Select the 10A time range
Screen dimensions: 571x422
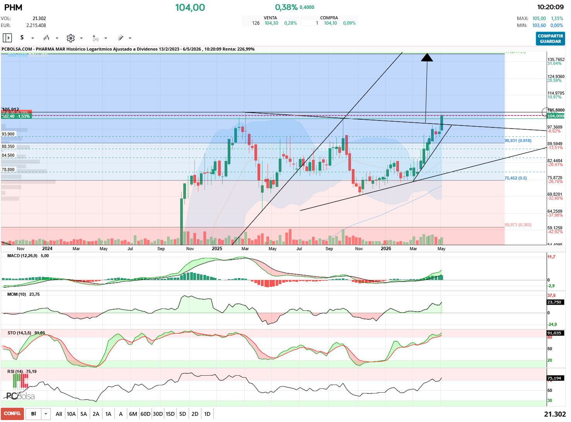coord(71,414)
